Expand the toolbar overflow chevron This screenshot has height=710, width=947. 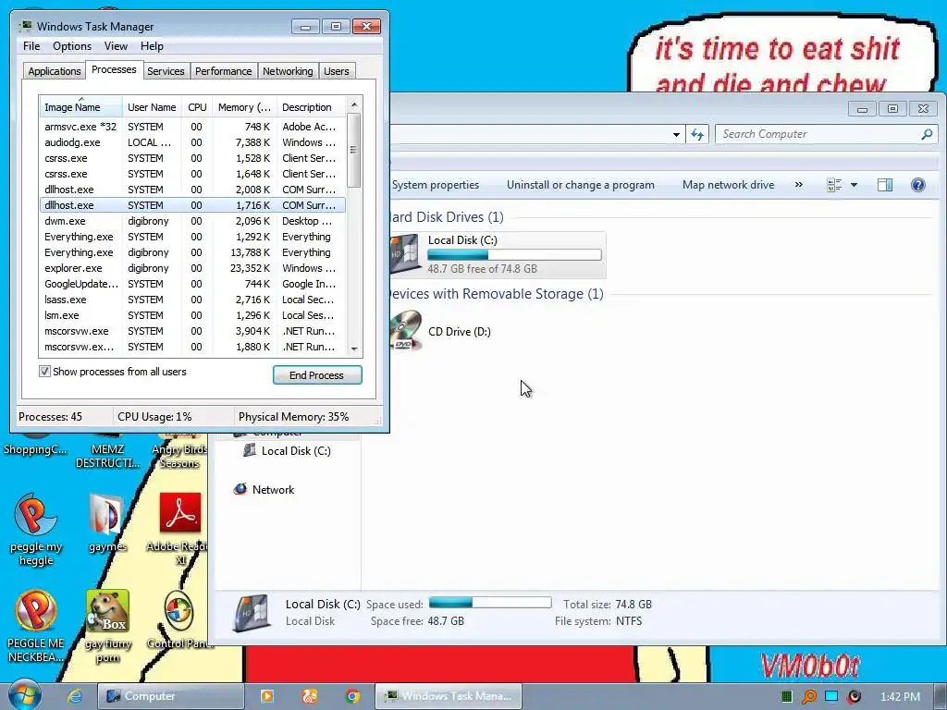click(x=798, y=185)
